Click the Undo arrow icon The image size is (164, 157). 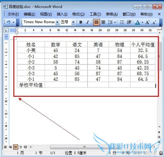tap(9, 22)
